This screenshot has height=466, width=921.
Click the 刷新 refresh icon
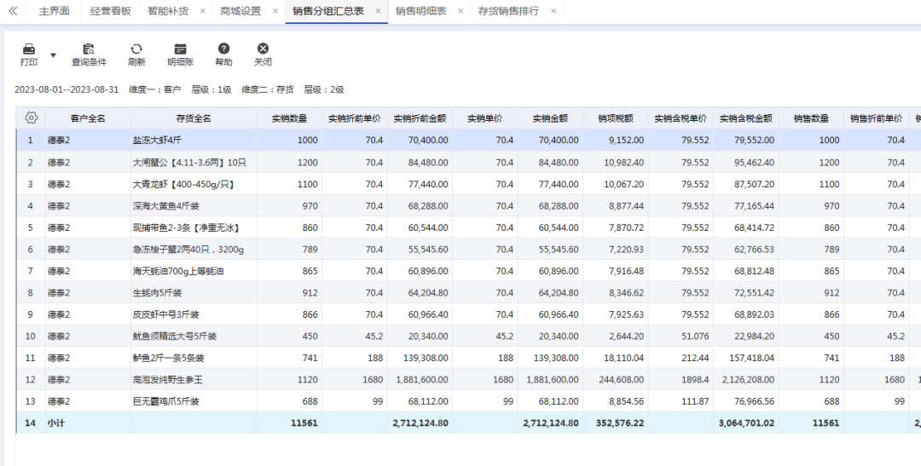136,49
